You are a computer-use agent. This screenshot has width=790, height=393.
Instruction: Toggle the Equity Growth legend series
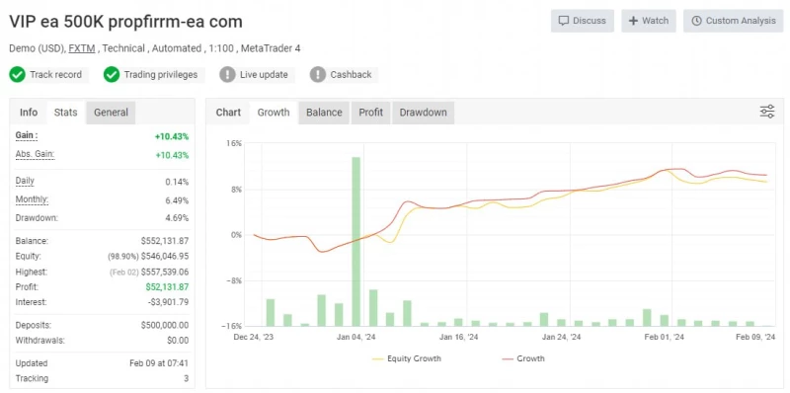click(x=407, y=358)
